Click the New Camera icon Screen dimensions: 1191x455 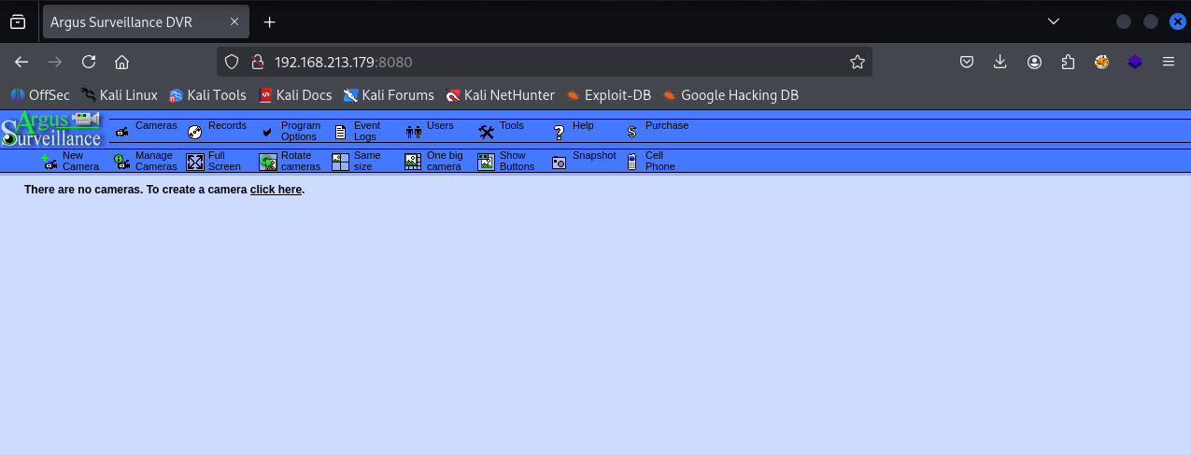50,162
